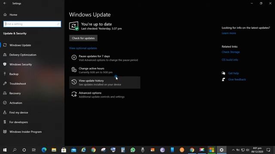Click the Get help link

coord(233,73)
